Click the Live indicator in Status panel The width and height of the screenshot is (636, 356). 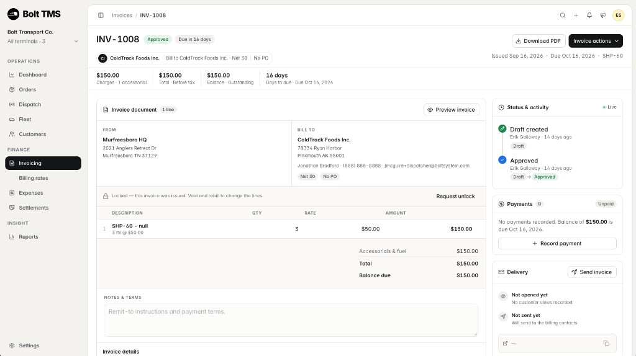[610, 107]
